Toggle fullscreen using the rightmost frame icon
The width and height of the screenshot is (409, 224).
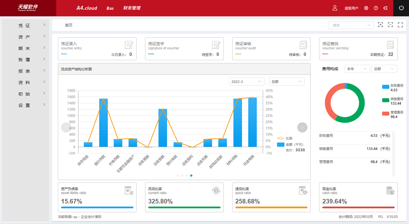pyautogui.click(x=400, y=25)
